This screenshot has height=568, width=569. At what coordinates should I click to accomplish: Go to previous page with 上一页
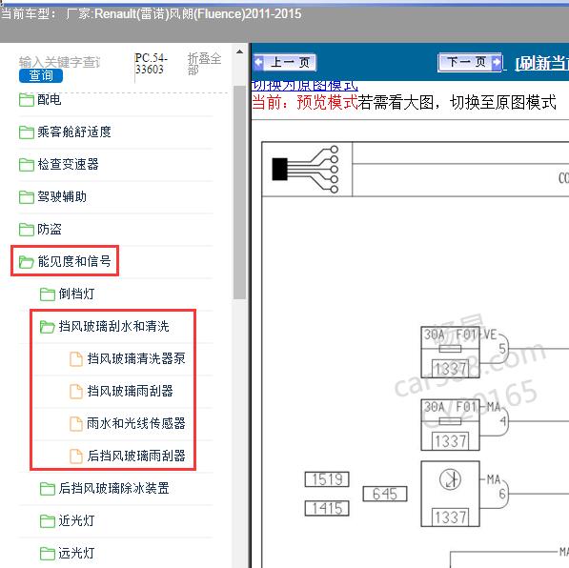tap(284, 63)
